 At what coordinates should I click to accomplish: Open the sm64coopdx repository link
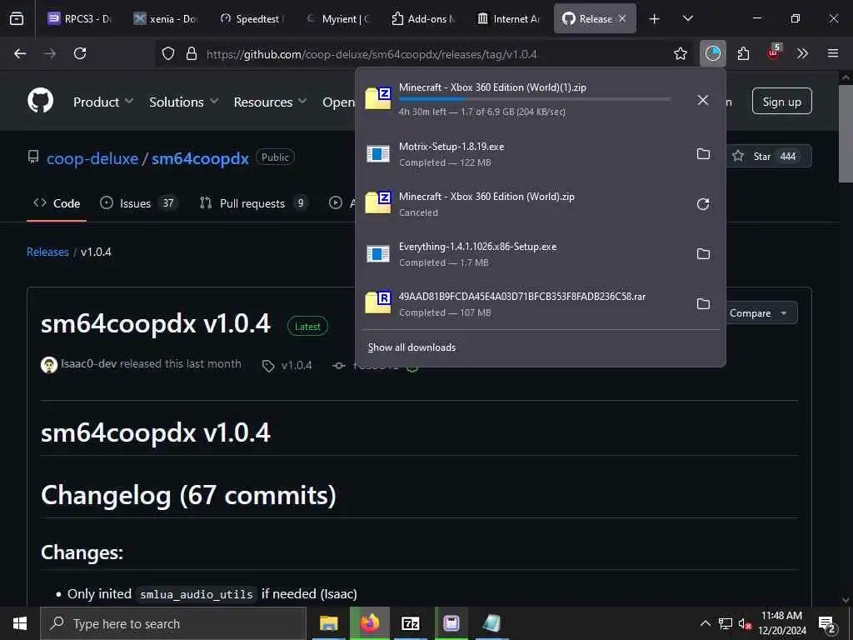[x=200, y=158]
